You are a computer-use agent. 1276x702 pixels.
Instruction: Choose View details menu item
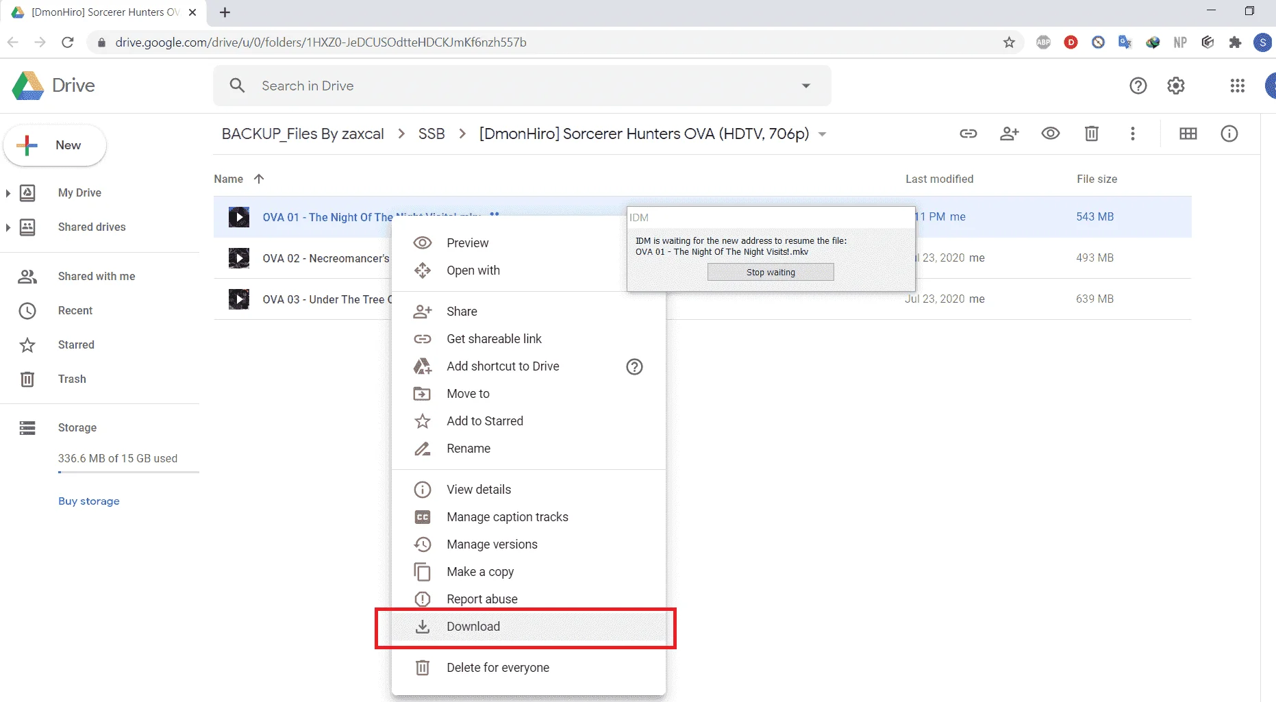[528, 490]
